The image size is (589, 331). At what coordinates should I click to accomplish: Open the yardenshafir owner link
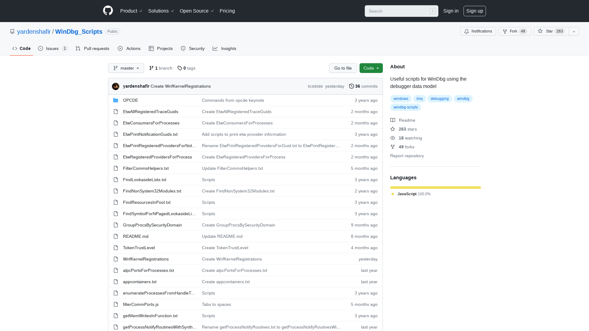click(34, 32)
